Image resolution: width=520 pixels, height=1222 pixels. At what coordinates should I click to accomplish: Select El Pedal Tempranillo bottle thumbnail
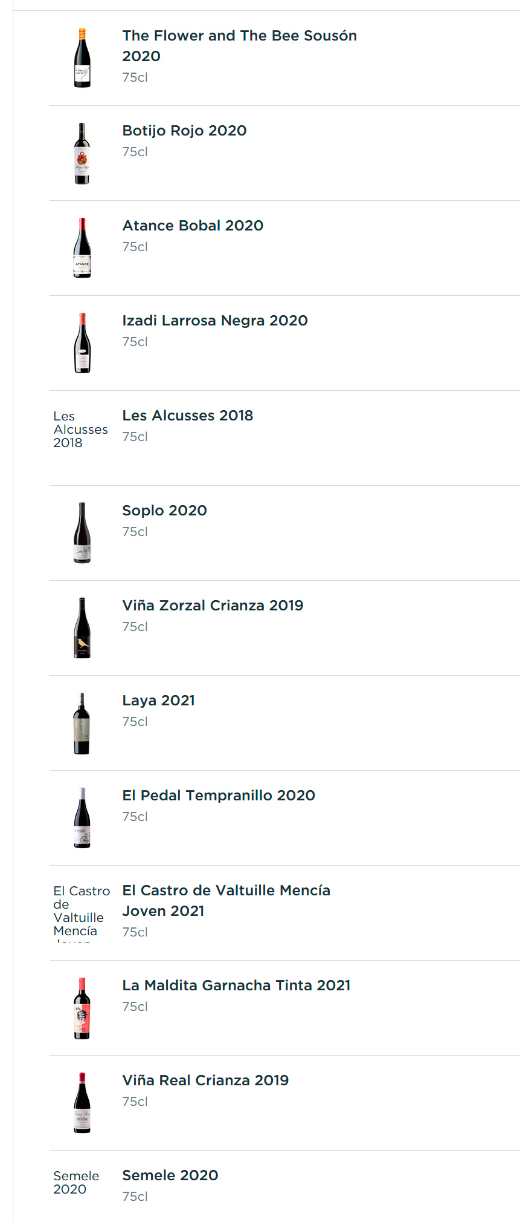[82, 818]
